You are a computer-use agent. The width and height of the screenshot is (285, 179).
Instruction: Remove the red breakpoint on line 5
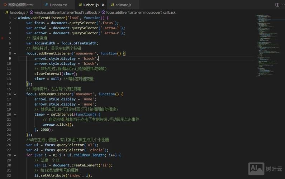[x=3, y=38]
